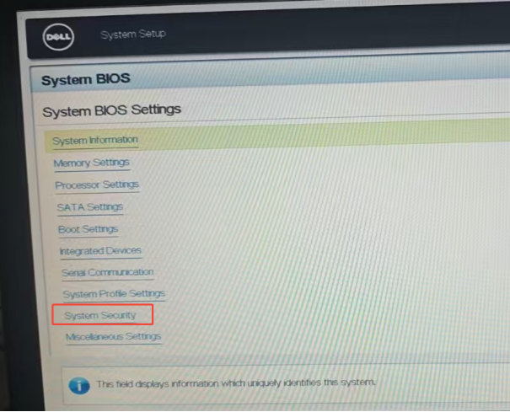Screen dimensions: 510x412
Task: Select Processor Settings entry
Action: (97, 185)
